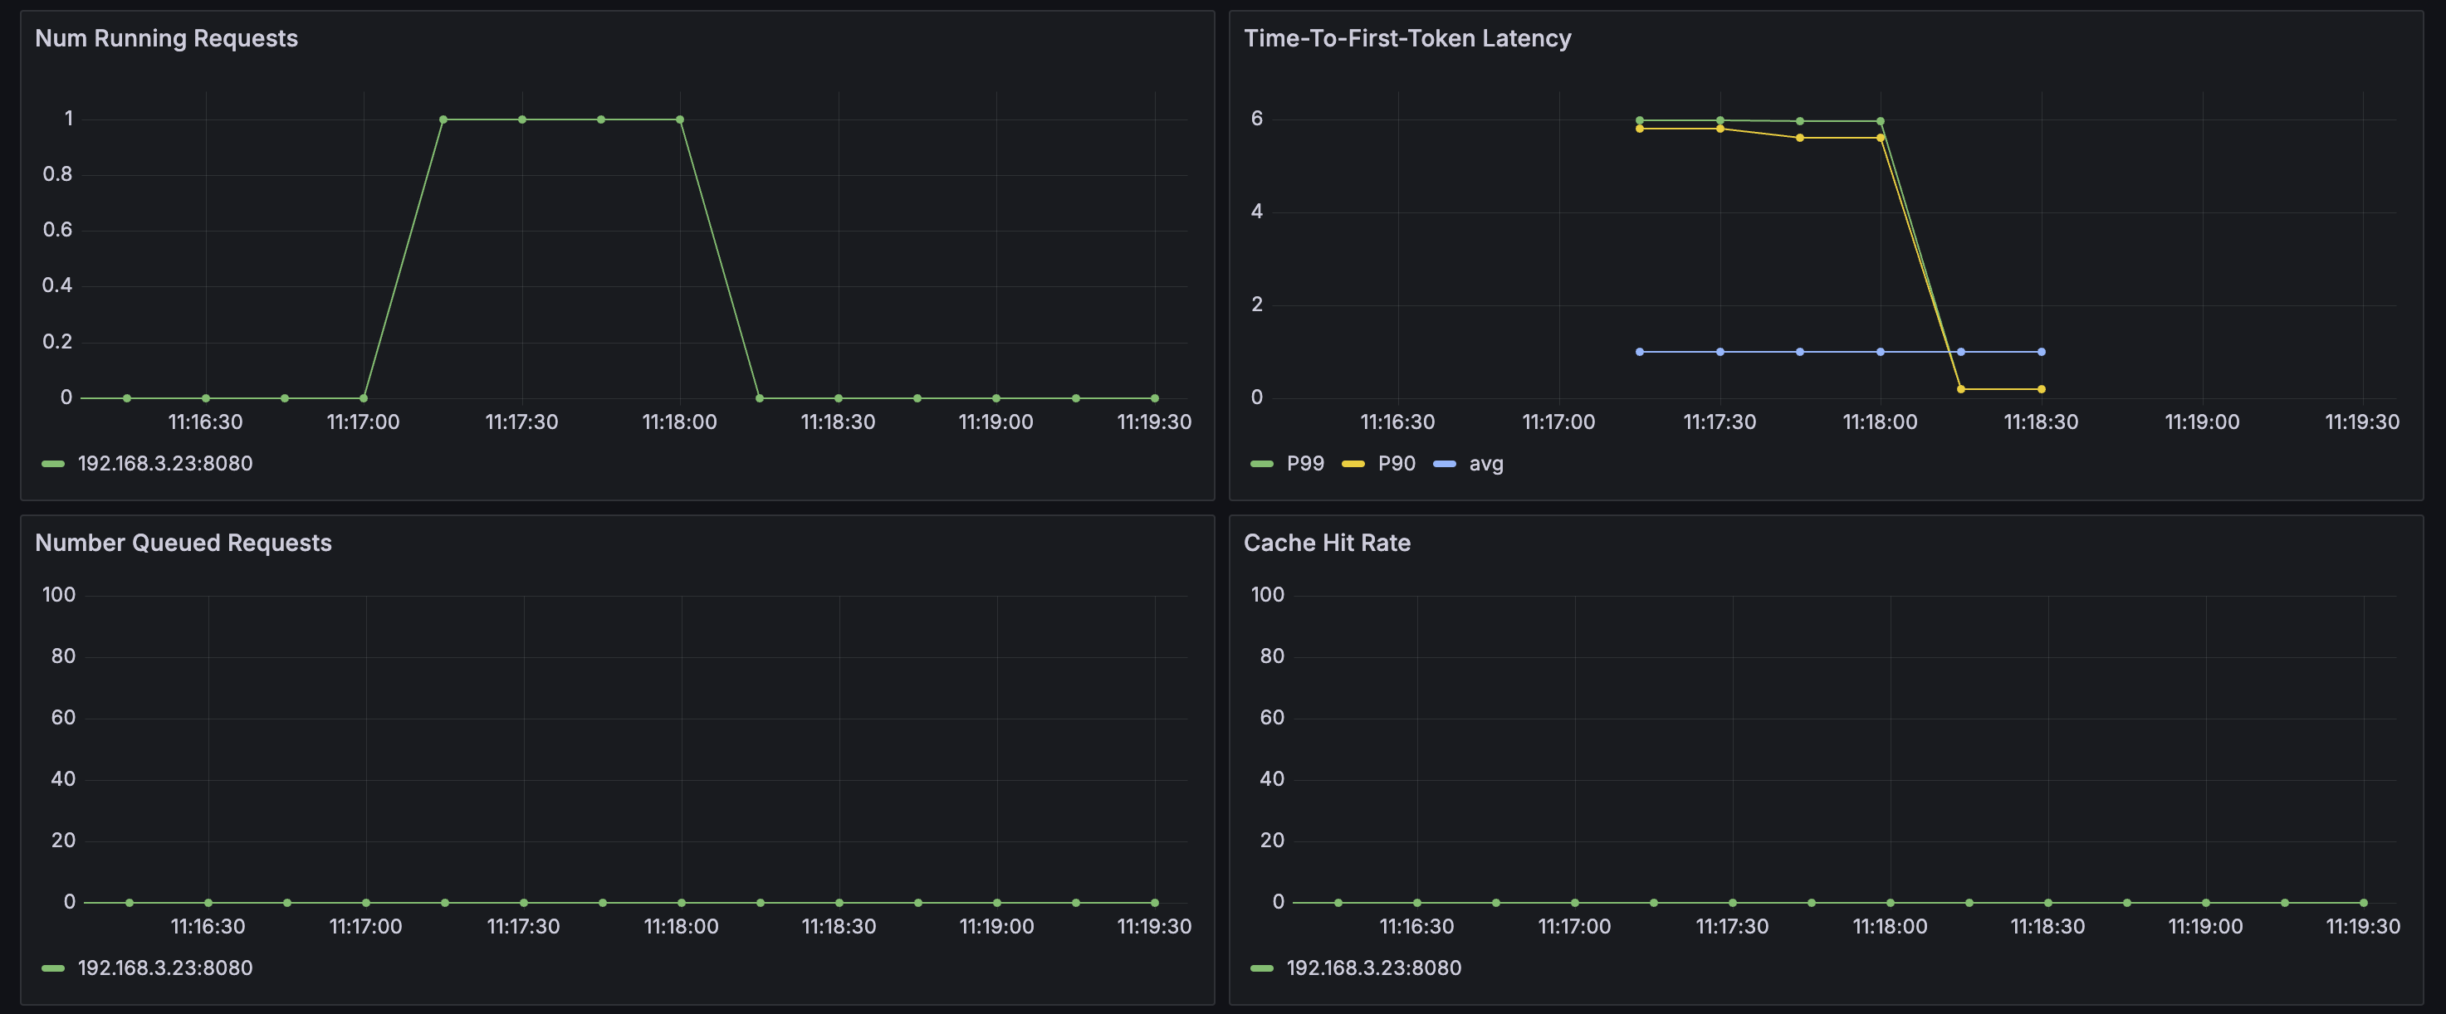Click the 11:19:00 axis label in Latency panel

(2202, 422)
